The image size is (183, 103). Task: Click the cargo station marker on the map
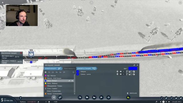pyautogui.click(x=31, y=54)
